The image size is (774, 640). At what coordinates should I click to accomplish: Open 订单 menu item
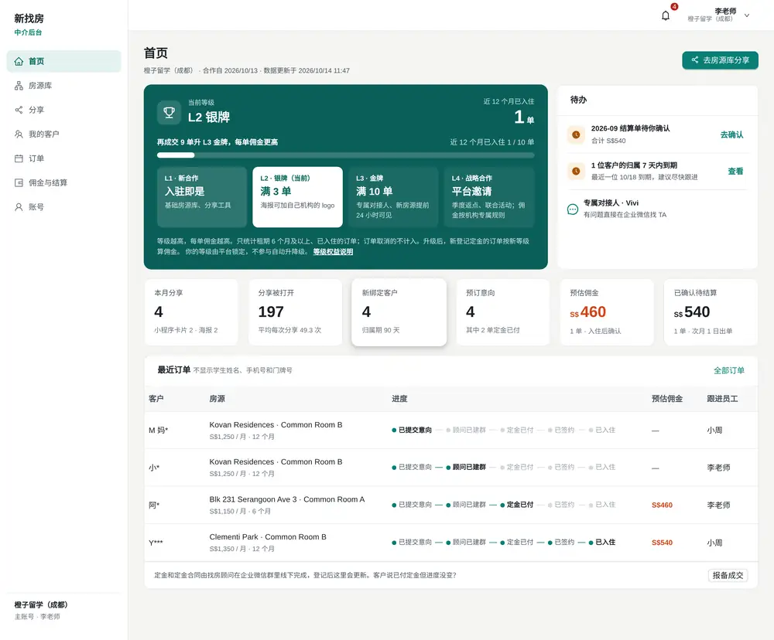point(63,158)
